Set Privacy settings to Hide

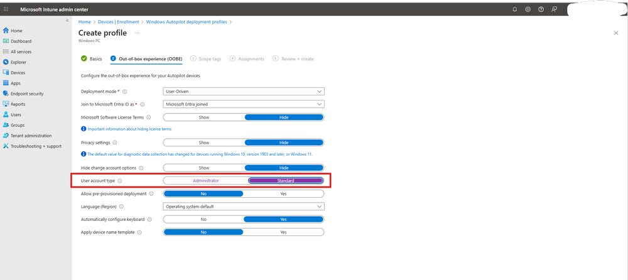coord(284,143)
